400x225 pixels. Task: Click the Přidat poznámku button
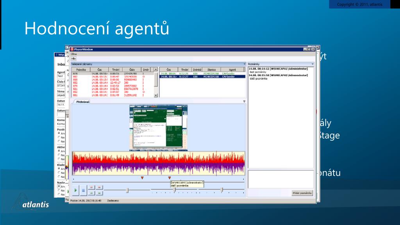tap(302, 193)
